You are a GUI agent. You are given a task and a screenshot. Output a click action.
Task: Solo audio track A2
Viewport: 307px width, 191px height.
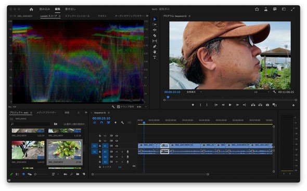pos(122,157)
